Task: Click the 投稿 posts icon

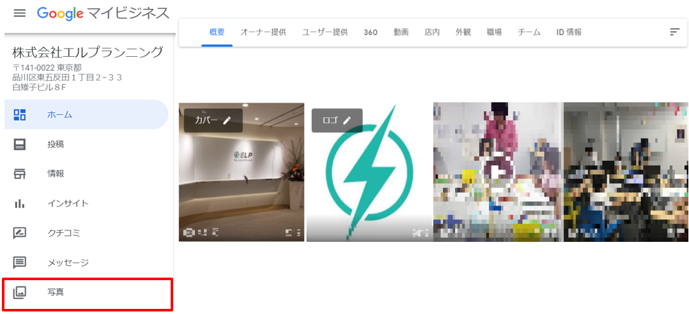Action: 20,144
